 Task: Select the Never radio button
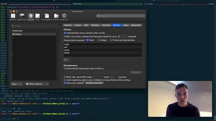(87, 40)
